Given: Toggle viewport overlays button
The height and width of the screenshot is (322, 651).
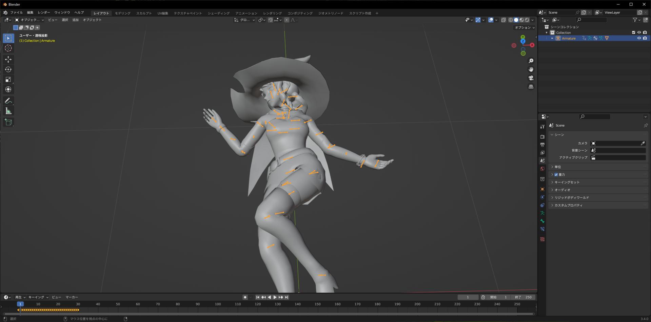Looking at the screenshot, I should coord(491,20).
